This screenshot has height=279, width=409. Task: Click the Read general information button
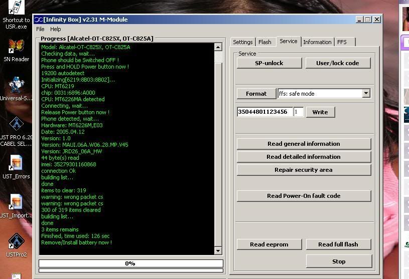click(x=303, y=144)
